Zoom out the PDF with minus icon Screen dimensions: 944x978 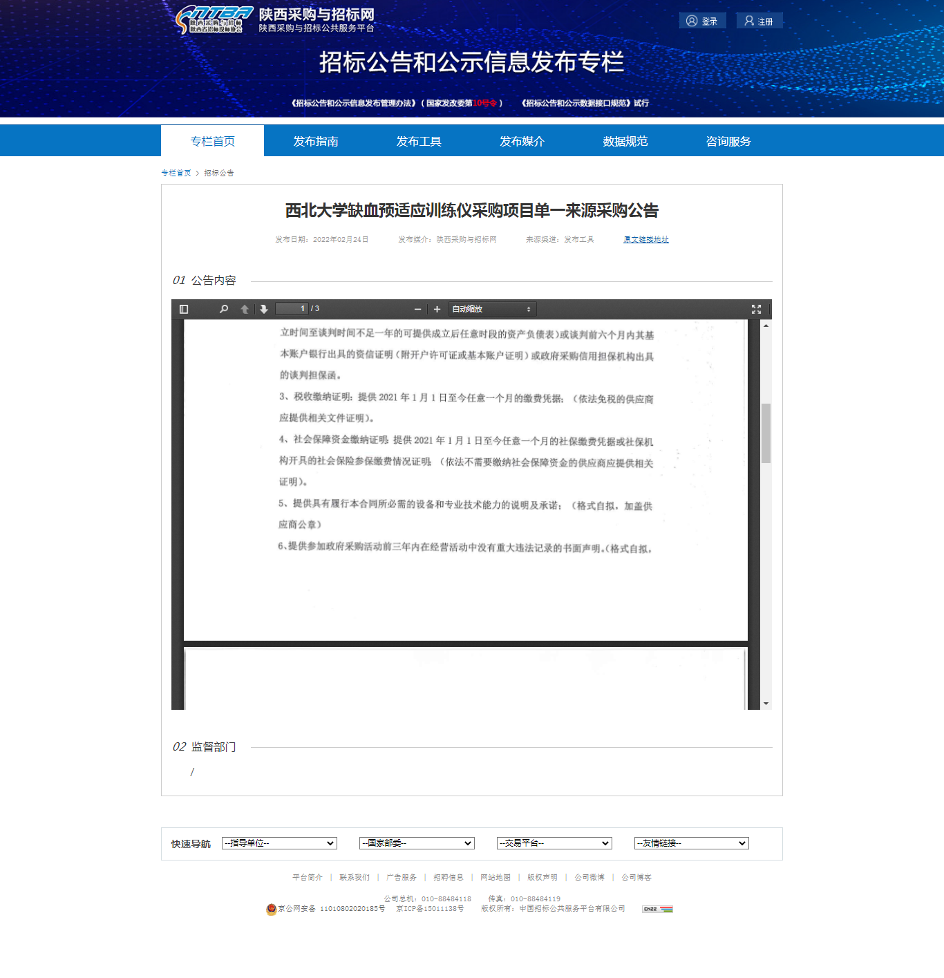417,309
